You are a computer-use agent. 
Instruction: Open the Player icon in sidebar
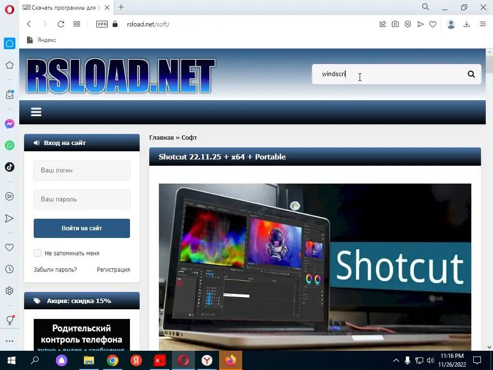[10, 197]
